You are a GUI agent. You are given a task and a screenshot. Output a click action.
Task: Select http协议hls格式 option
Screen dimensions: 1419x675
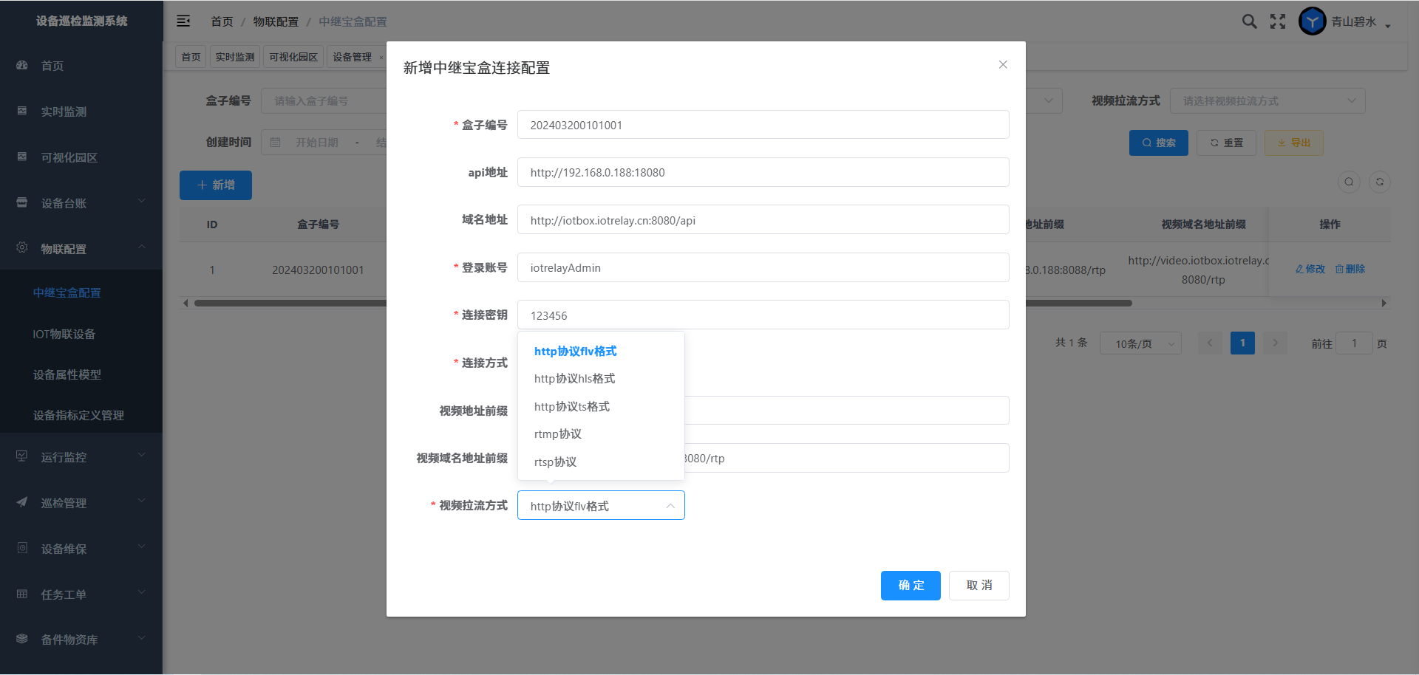pyautogui.click(x=574, y=379)
